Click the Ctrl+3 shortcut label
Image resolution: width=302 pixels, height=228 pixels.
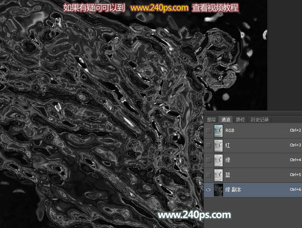point(295,145)
